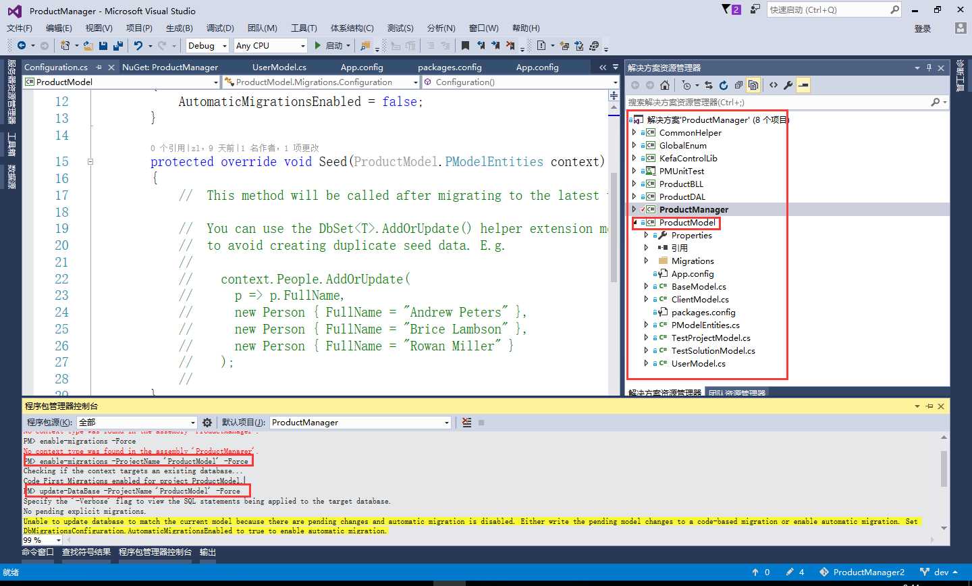Viewport: 972px width, 586px height.
Task: Click the Solution Explorer search field
Action: [778, 102]
